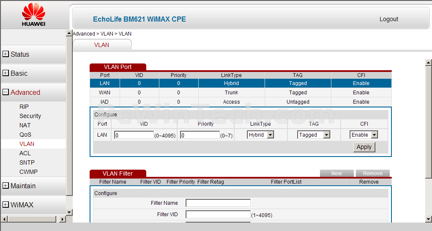Click the sidebar scroll down arrow
This screenshot has height=231, width=432.
[69, 212]
